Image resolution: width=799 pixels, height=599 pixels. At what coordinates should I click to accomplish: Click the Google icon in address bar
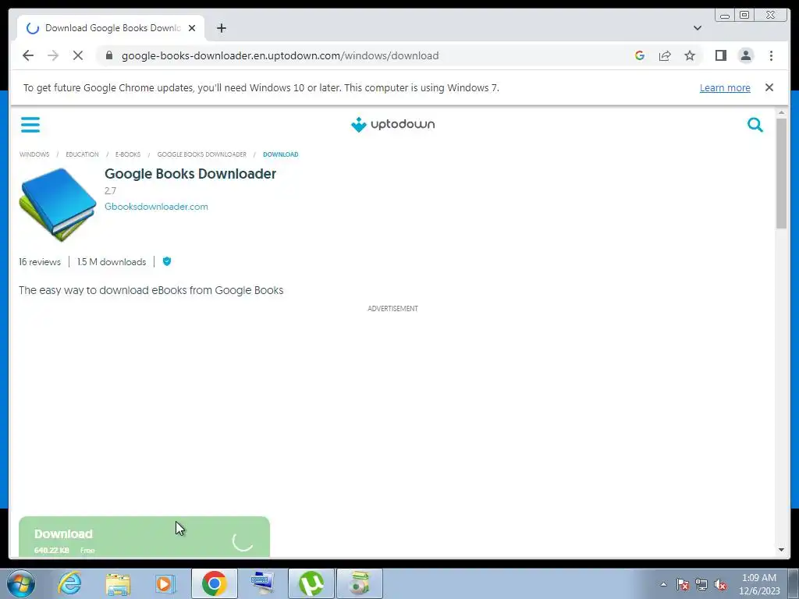pyautogui.click(x=640, y=55)
